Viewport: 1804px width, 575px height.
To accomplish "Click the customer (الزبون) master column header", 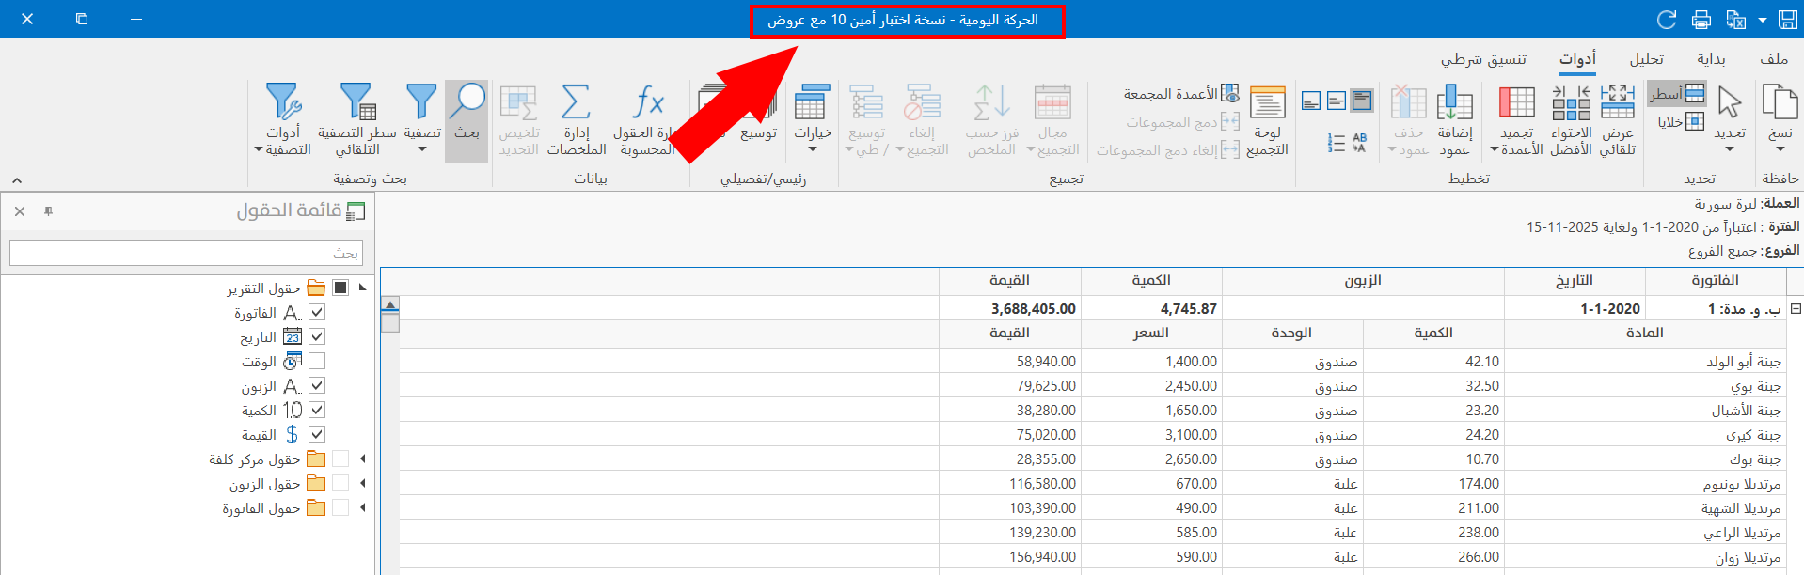I will [x=1363, y=281].
